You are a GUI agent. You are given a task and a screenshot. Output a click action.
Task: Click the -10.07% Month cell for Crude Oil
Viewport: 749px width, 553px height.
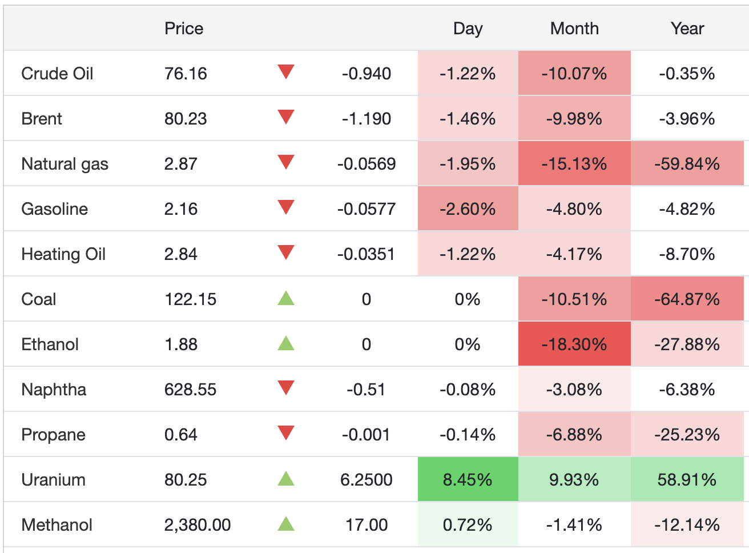(574, 73)
